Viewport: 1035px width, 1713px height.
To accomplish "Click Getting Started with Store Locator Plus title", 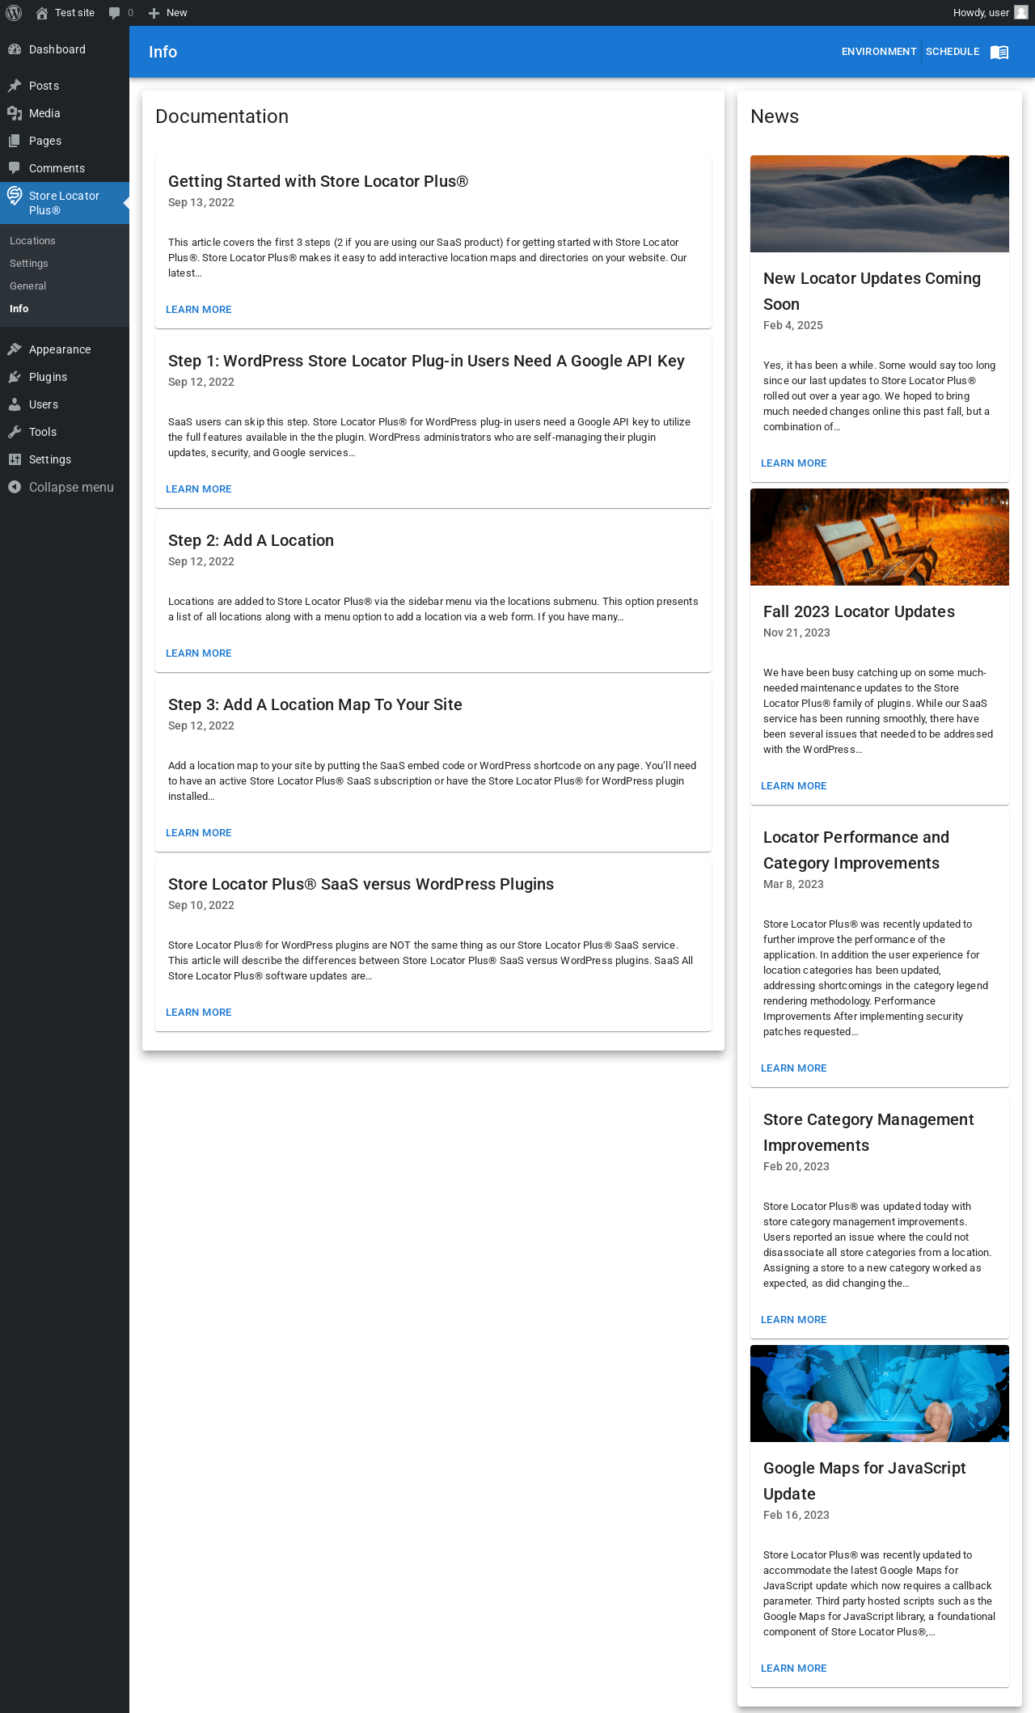I will 319,181.
